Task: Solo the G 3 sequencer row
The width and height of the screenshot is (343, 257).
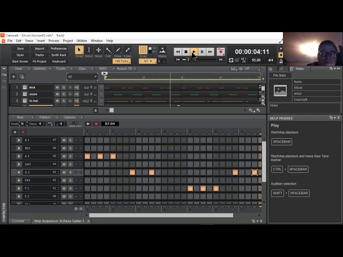Action: (x=70, y=172)
